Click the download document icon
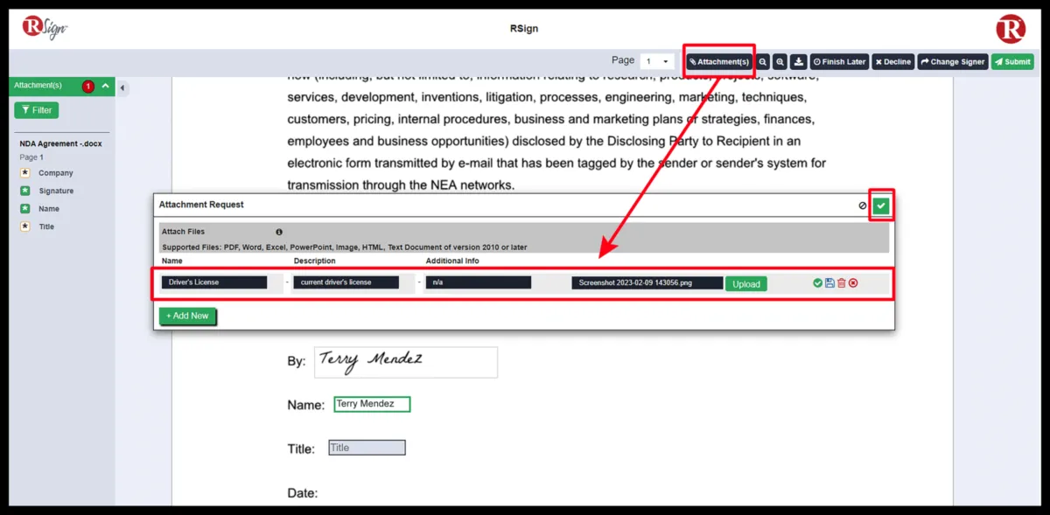1050x515 pixels. click(x=799, y=62)
